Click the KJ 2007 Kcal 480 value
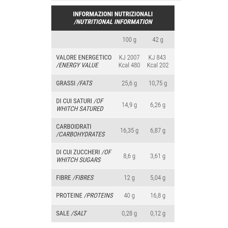Screen dimensions: 228x228 coord(129,61)
